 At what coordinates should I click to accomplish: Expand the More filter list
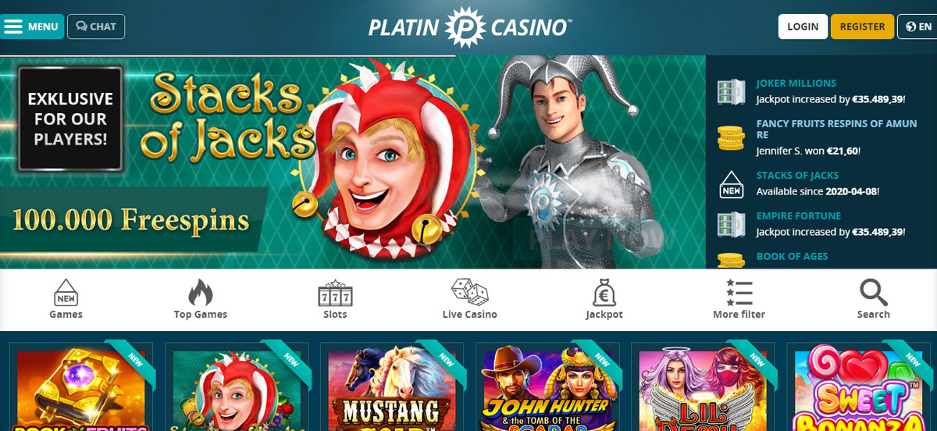coord(739,299)
